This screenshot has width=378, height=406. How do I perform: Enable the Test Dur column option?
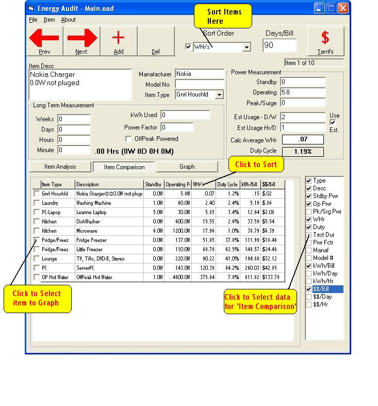click(308, 235)
